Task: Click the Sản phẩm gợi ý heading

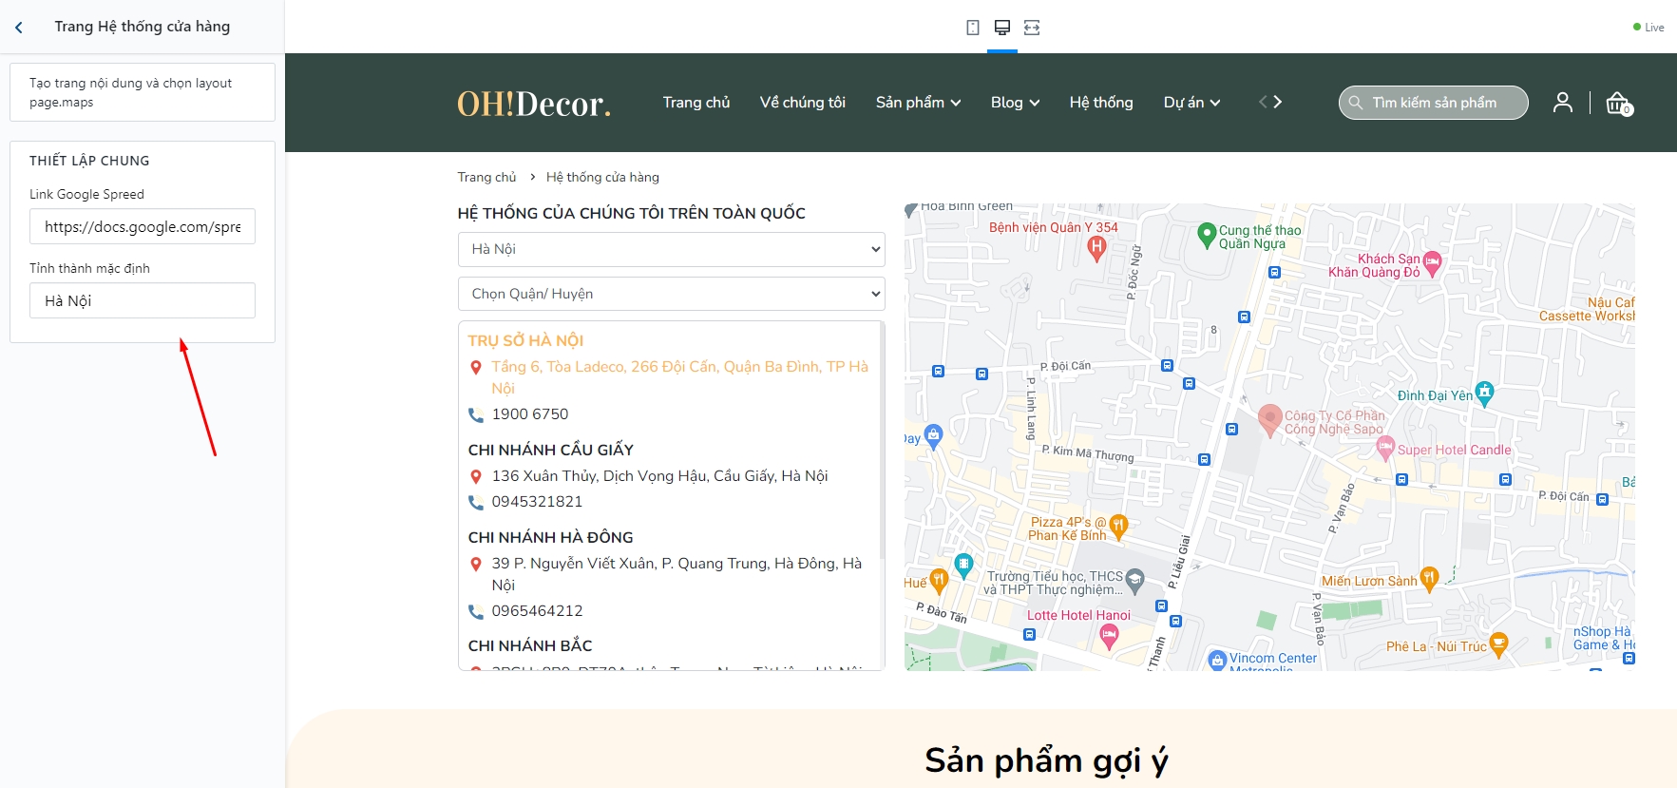Action: [x=1046, y=760]
